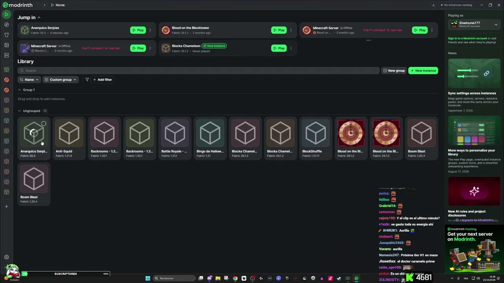This screenshot has width=504, height=283.
Task: Go back with the left arrow
Action: click(38, 5)
